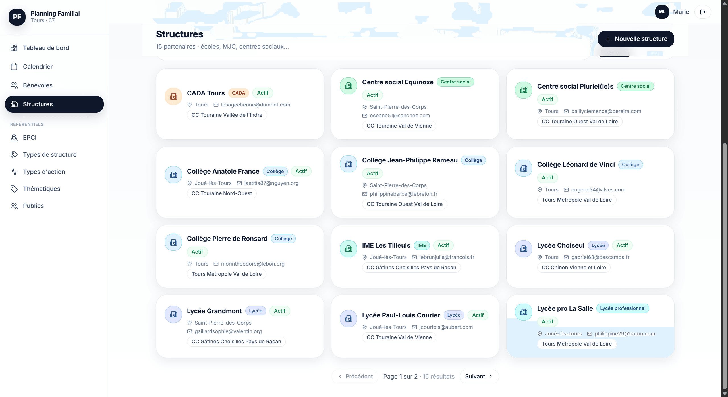Click the IME Les Tilleuls building icon

[349, 249]
